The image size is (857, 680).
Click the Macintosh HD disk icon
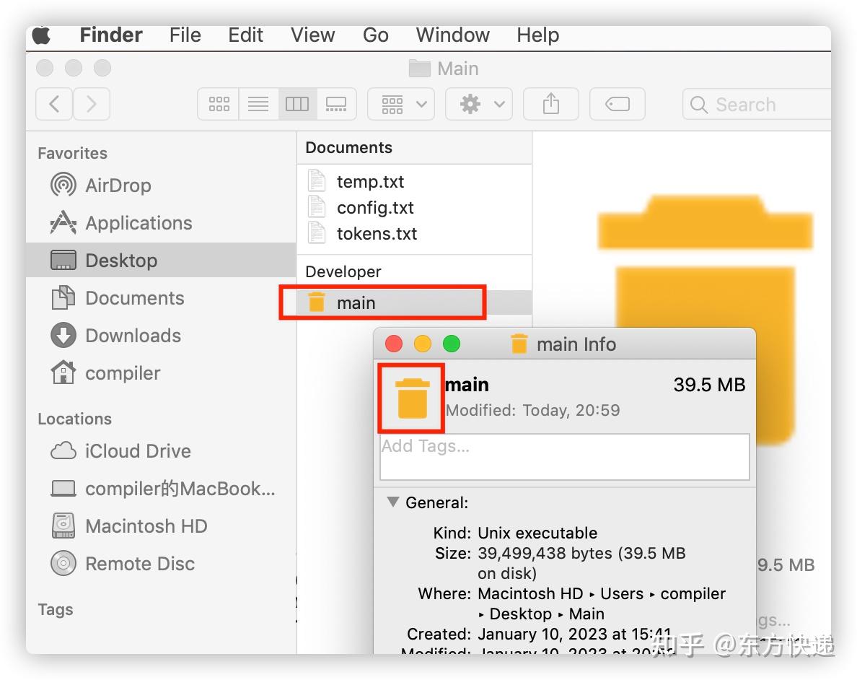(x=63, y=526)
